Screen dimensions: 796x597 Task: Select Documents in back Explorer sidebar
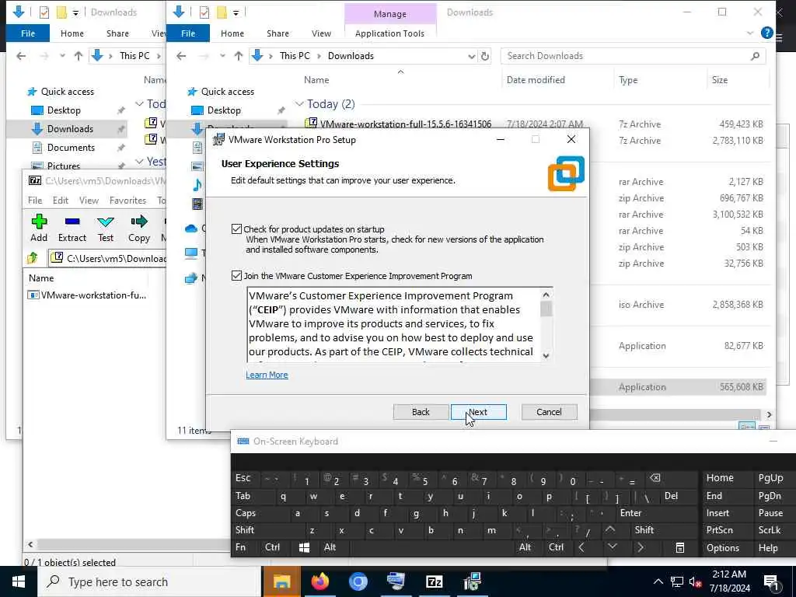point(71,148)
